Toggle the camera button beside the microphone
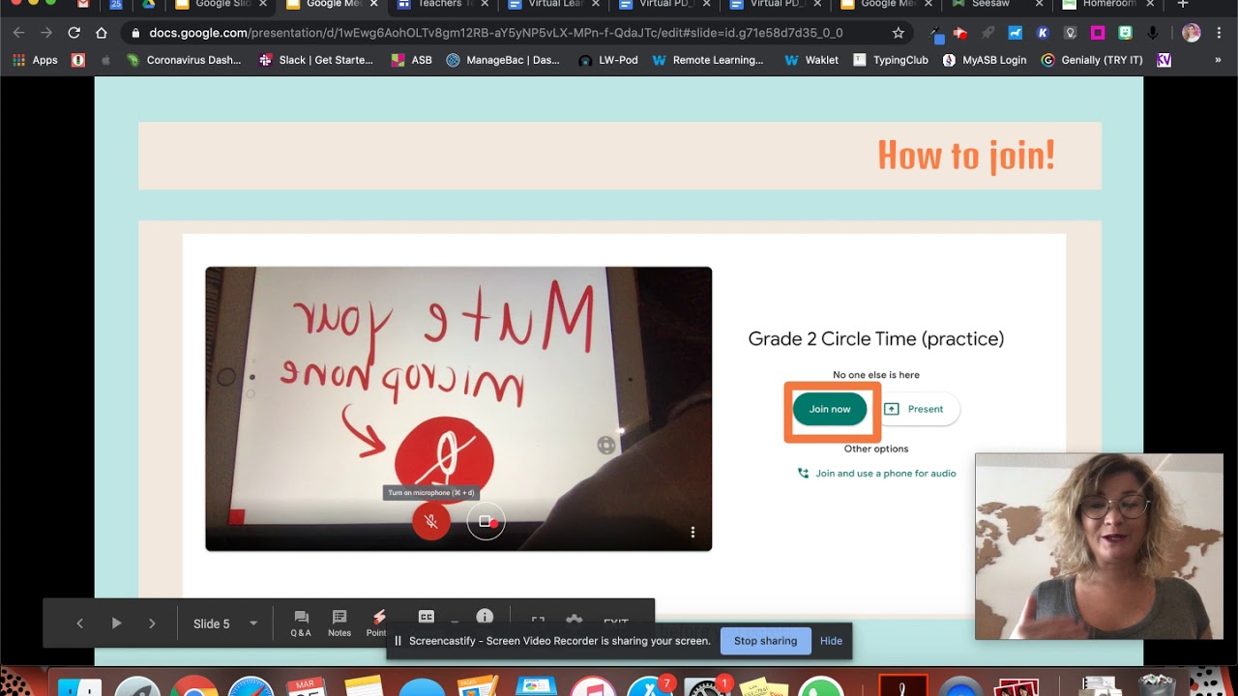The height and width of the screenshot is (696, 1238). point(486,522)
